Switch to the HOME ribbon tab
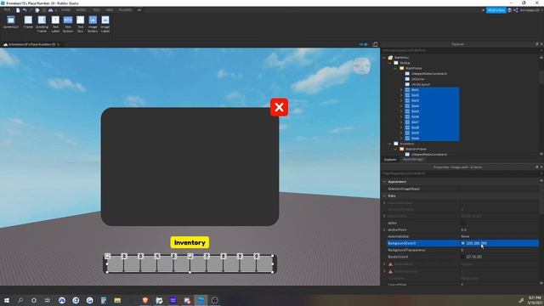The width and height of the screenshot is (544, 306). 65,10
